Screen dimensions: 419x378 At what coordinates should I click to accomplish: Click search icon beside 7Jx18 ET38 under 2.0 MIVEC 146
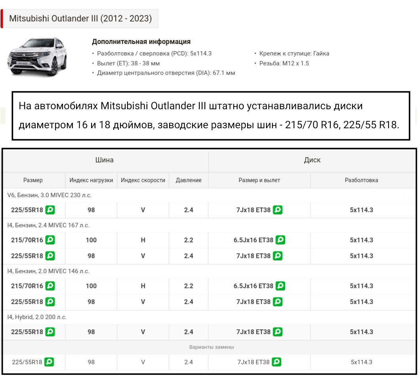tap(278, 302)
